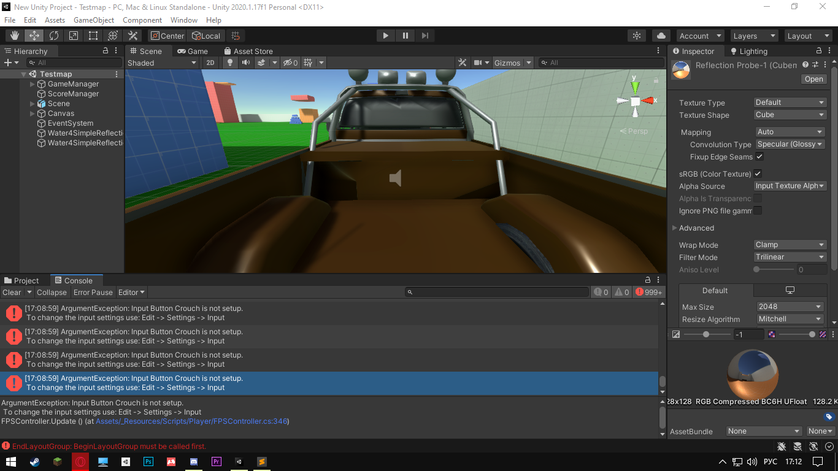Select EventSystem in Hierarchy

71,123
